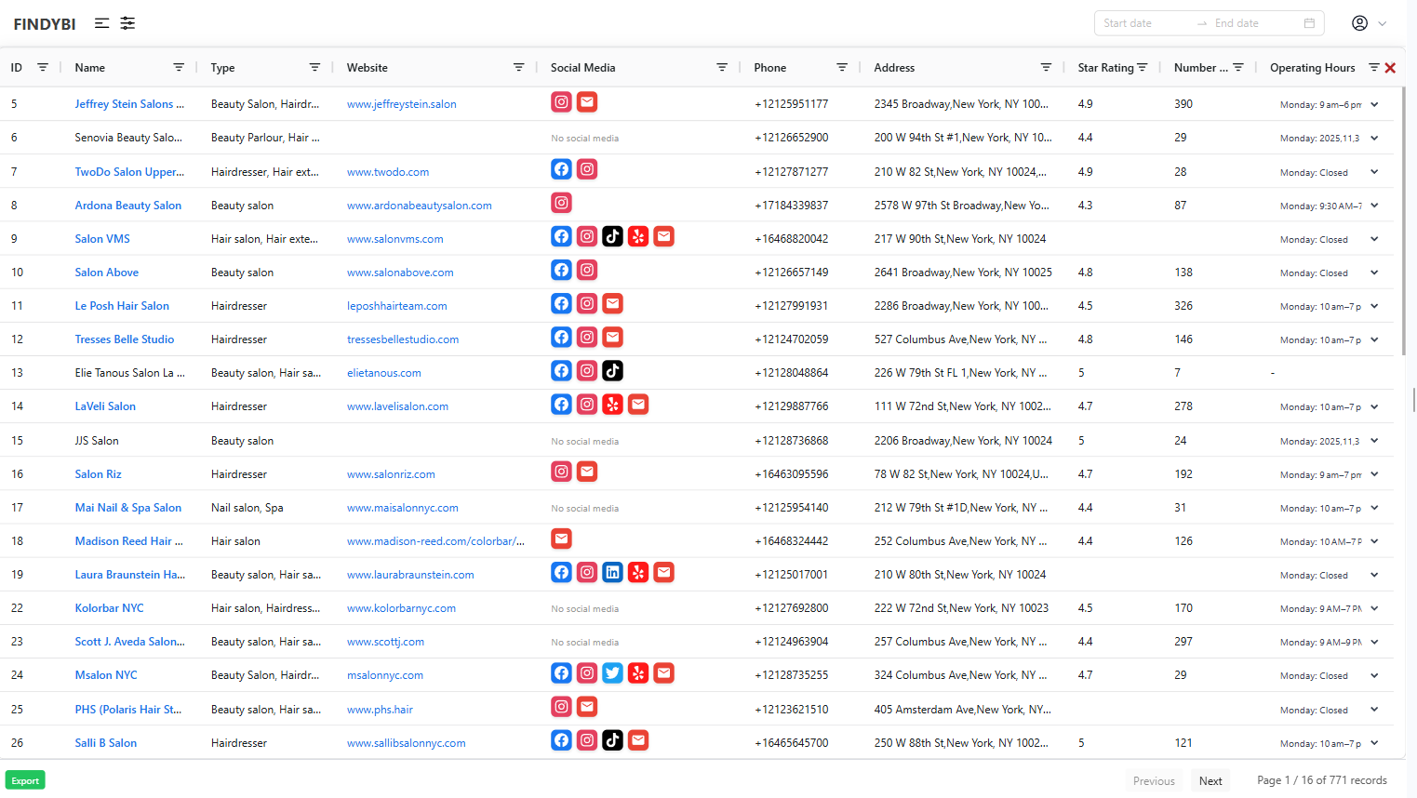
Task: Select address 217 W 90th St cell
Action: pos(960,239)
